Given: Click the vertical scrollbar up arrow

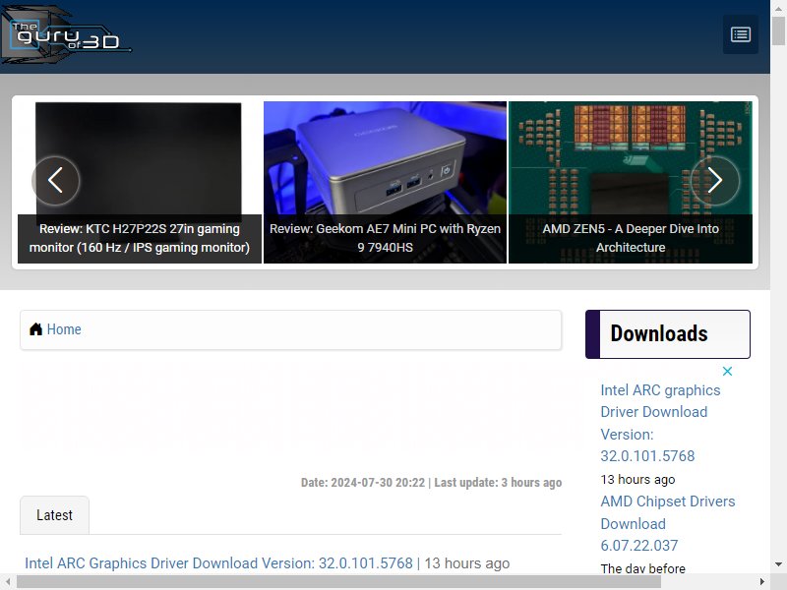Looking at the screenshot, I should click(778, 7).
